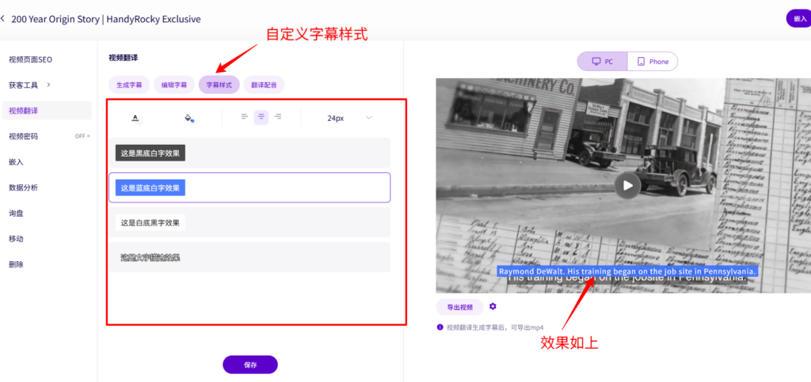Go to the 翻译配音 tab
Screen dimensions: 811x382
[265, 85]
